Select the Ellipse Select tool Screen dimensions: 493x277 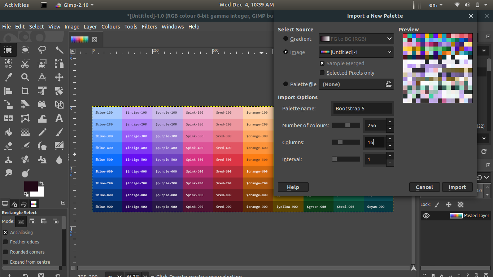click(x=25, y=50)
